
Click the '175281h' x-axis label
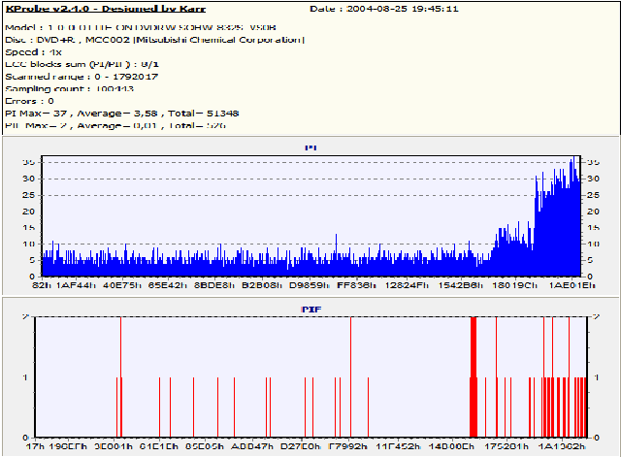[506, 446]
